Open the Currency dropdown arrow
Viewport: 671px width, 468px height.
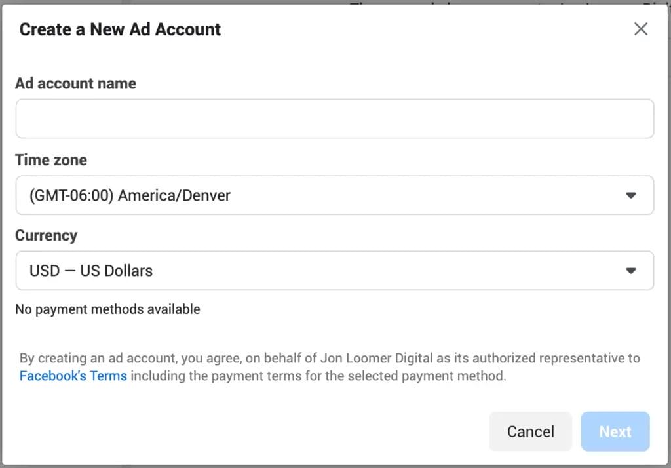click(631, 270)
